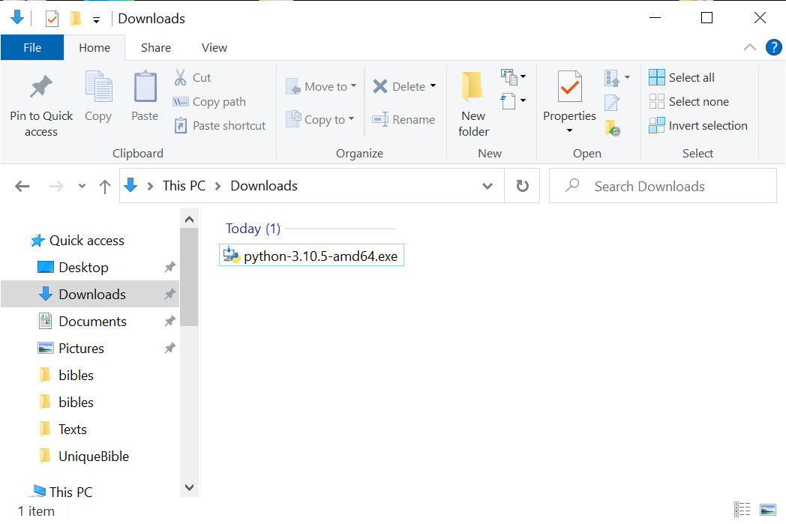Create a New folder

(472, 103)
